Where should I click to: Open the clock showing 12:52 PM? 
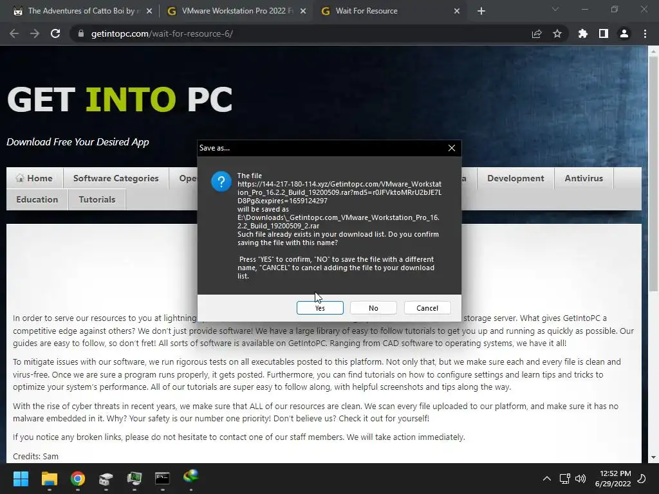point(613,479)
